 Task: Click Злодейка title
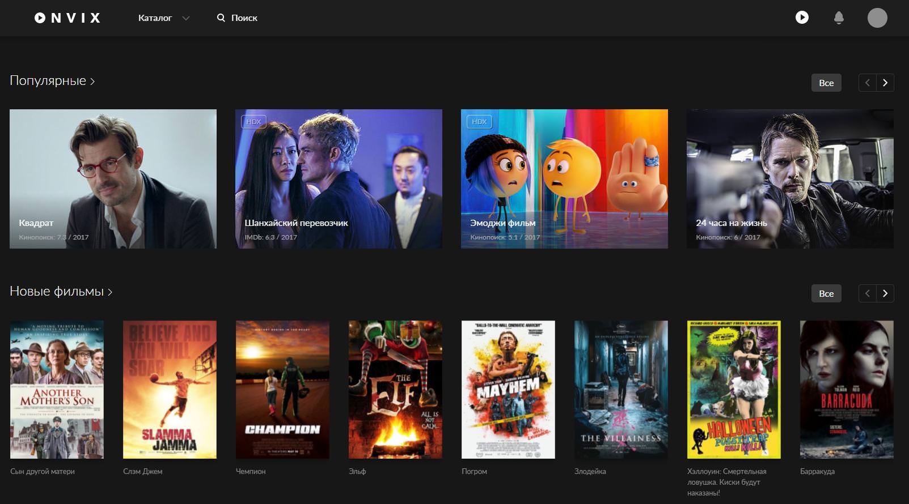point(590,471)
